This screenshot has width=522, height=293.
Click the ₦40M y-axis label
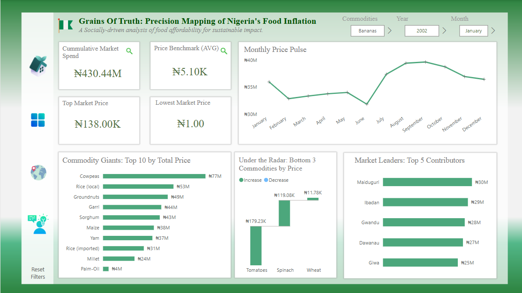tap(250, 60)
